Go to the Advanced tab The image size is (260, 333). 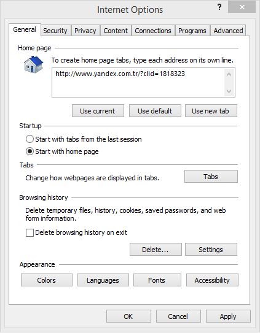[x=228, y=31]
